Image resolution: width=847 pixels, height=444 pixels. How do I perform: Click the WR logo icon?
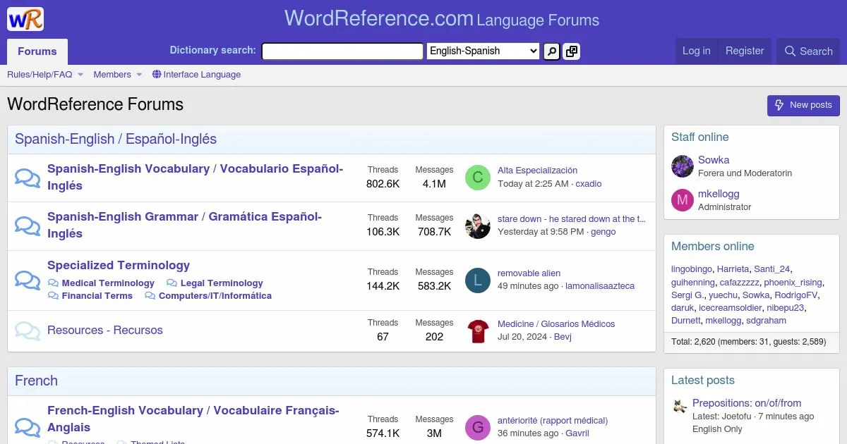click(x=25, y=19)
